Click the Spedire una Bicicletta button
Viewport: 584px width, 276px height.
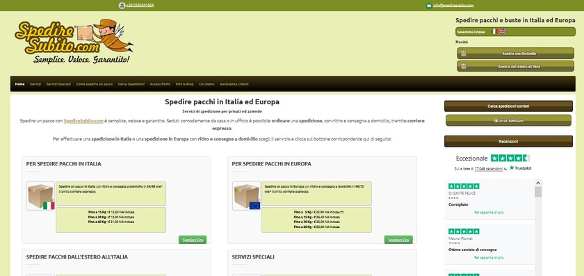pos(515,54)
